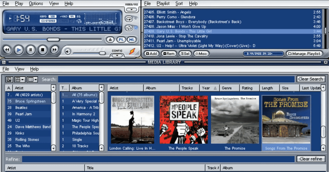Click the Sel selection button

(x=185, y=54)
